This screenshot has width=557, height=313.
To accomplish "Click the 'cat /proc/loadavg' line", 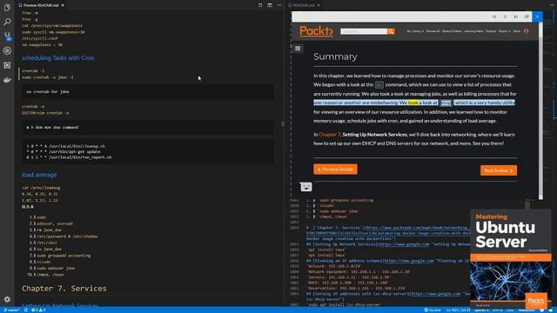I will pyautogui.click(x=41, y=188).
